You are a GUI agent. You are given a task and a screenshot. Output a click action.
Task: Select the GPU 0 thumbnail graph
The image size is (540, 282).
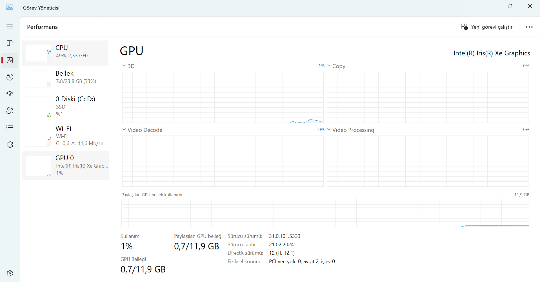(x=39, y=166)
